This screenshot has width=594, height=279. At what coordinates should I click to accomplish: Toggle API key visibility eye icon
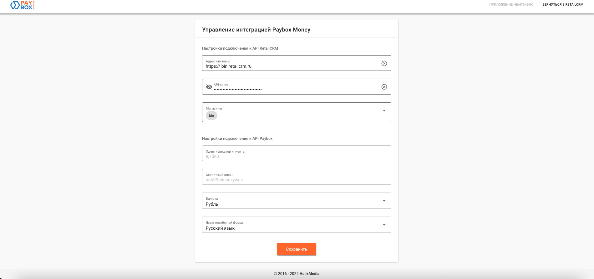pyautogui.click(x=209, y=87)
